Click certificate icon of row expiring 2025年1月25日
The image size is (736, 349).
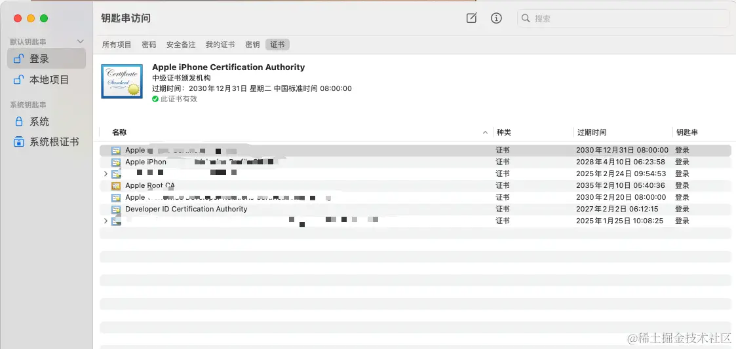click(116, 221)
